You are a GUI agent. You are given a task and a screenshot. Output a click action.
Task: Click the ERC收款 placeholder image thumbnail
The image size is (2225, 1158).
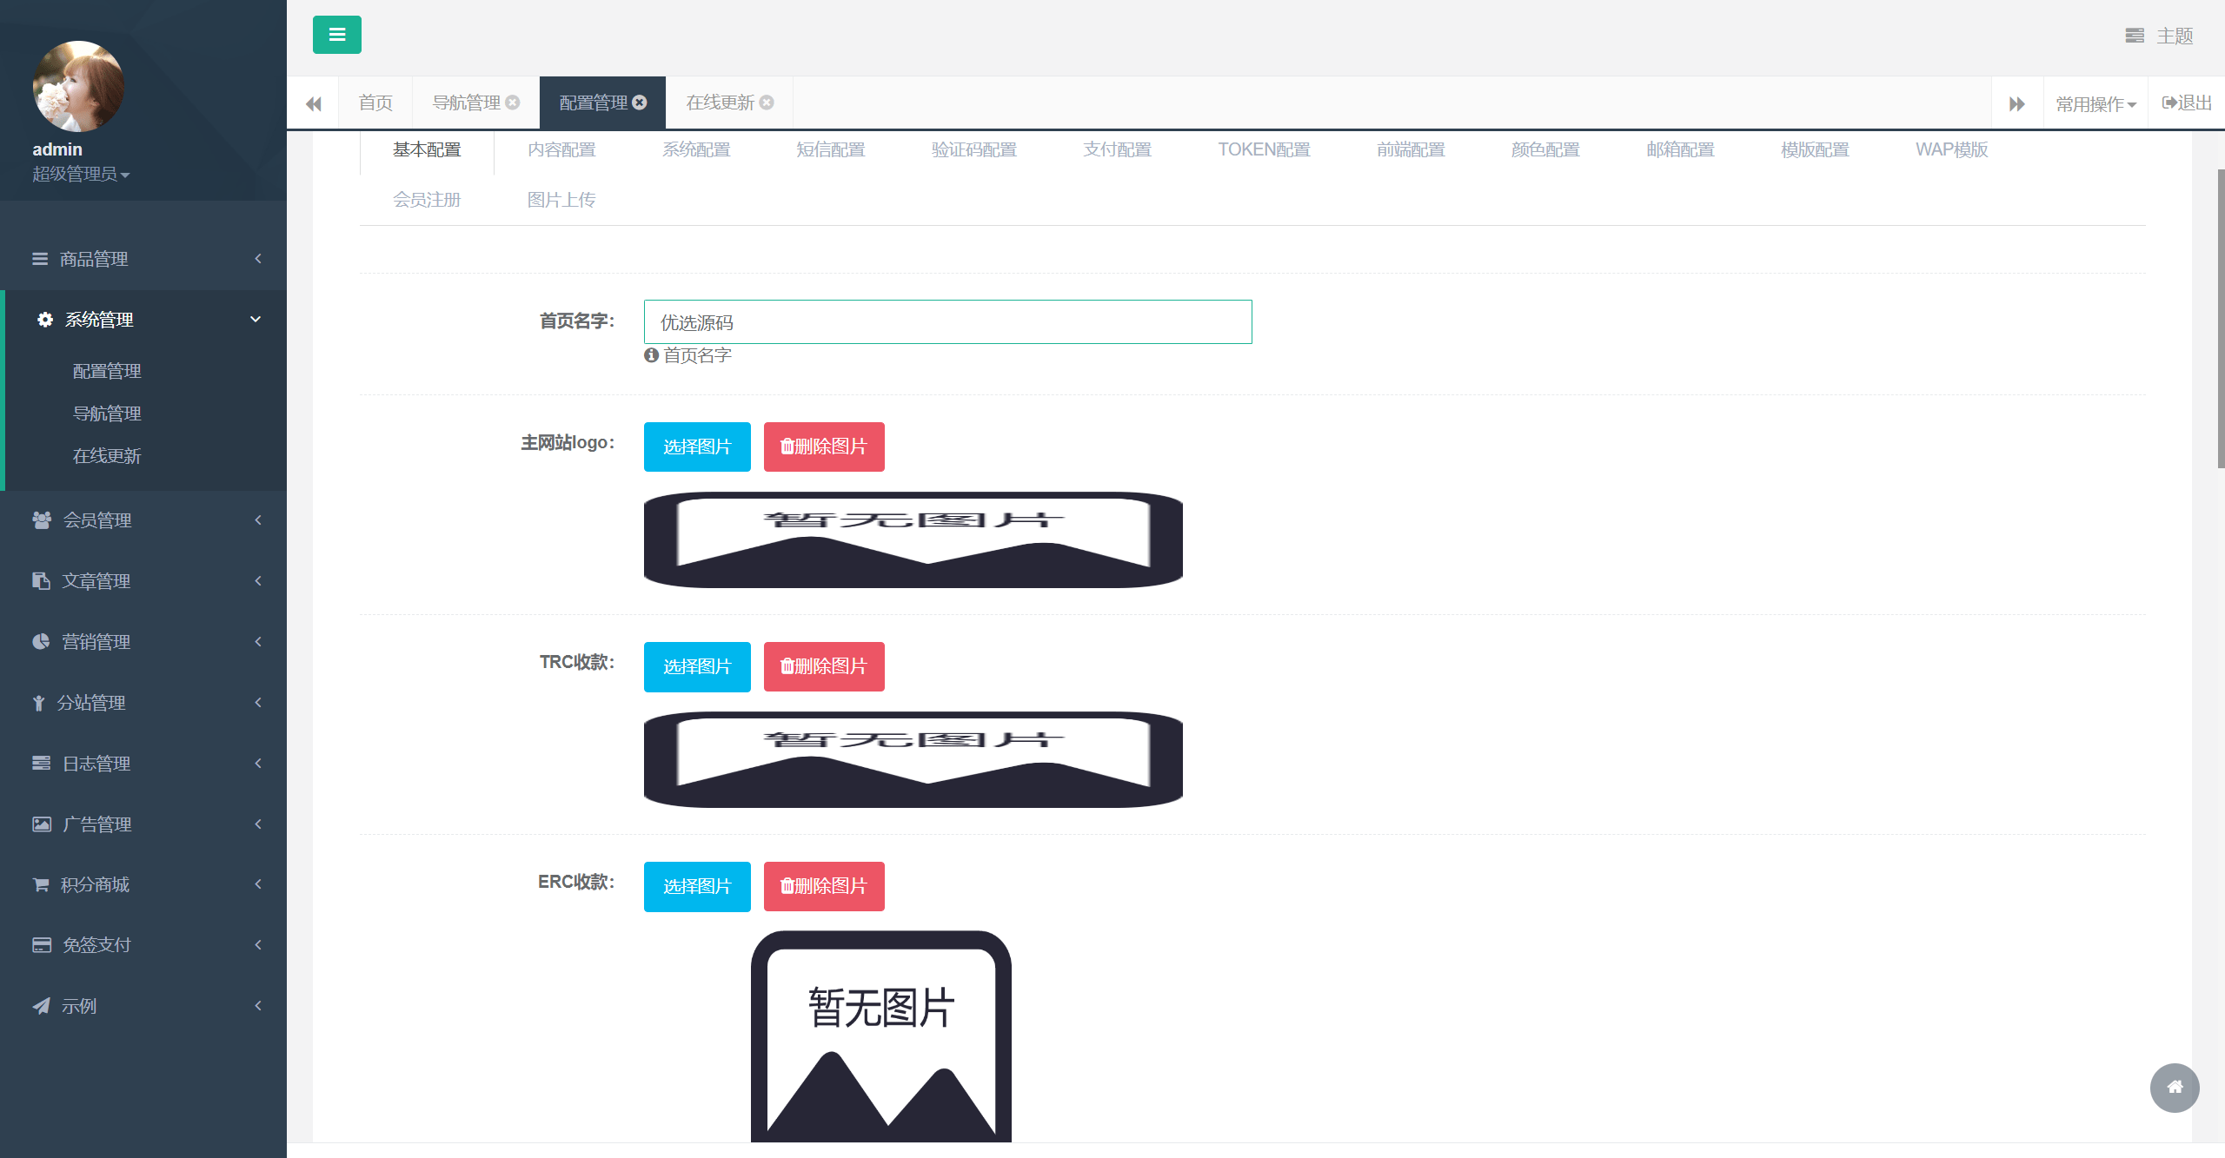[881, 1036]
